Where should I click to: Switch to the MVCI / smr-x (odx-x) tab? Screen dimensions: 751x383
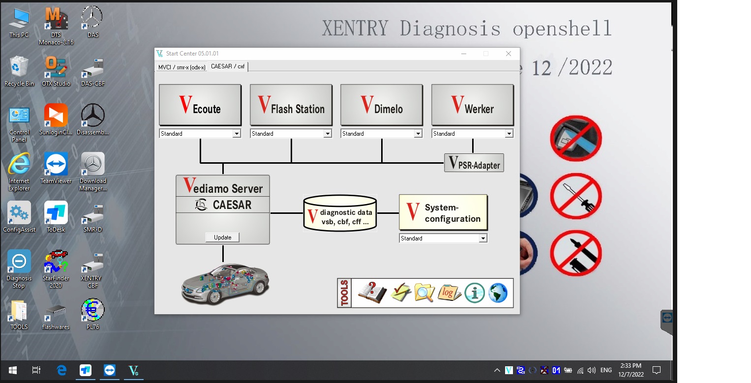(181, 67)
